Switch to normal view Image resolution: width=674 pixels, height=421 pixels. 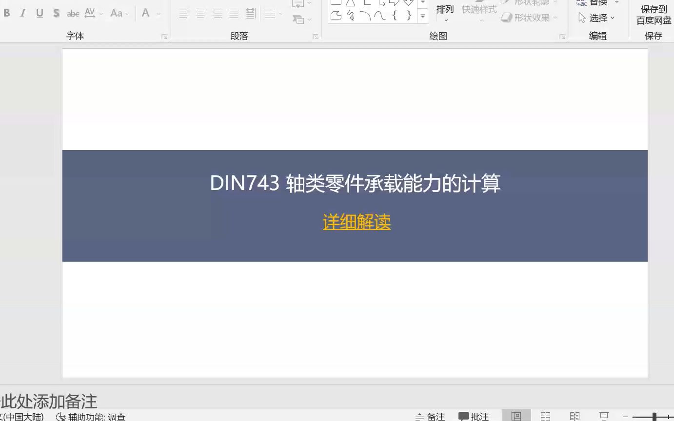coord(516,416)
